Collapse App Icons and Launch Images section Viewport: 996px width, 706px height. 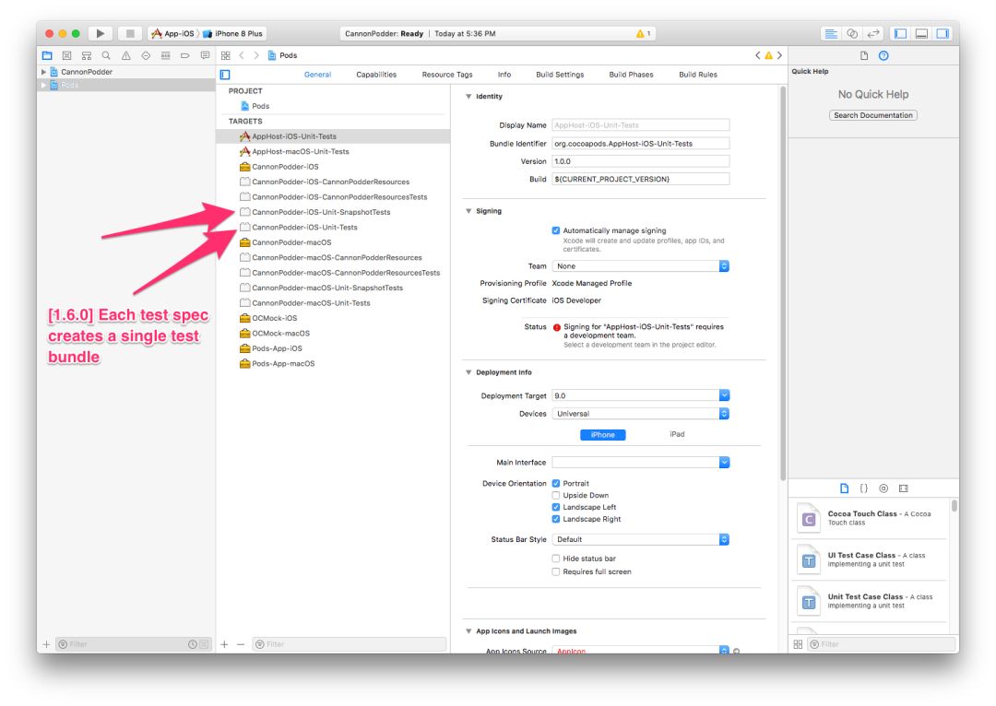coord(468,631)
